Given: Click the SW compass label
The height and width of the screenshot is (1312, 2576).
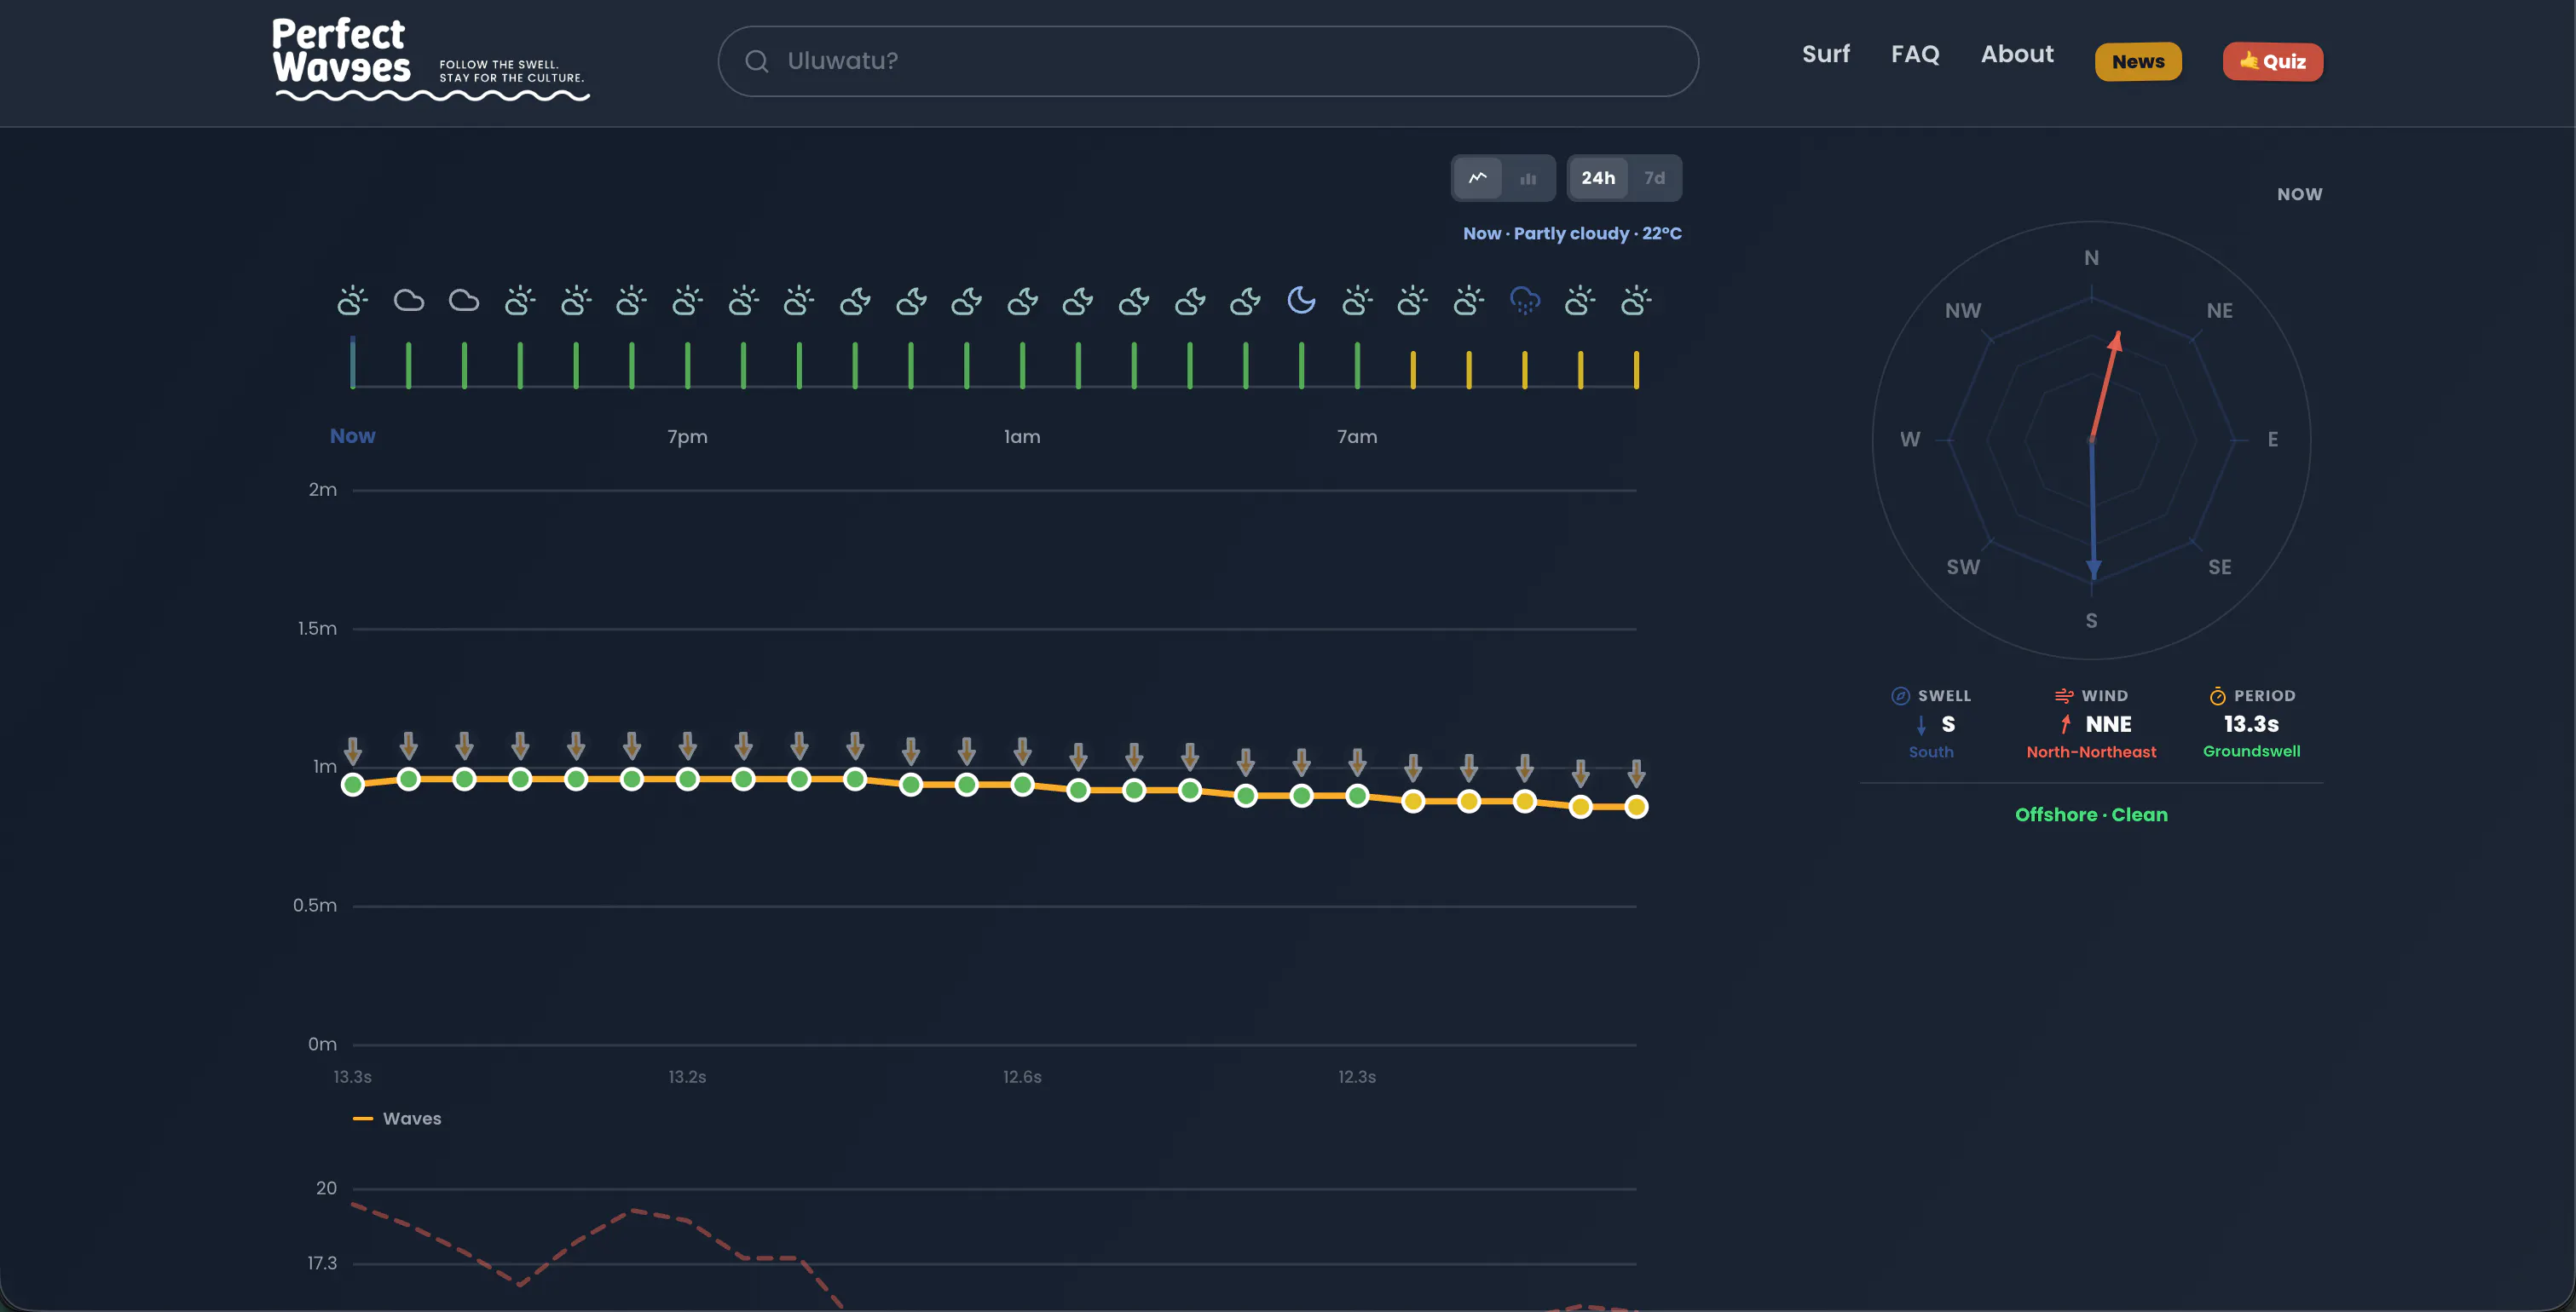Looking at the screenshot, I should tap(1963, 567).
